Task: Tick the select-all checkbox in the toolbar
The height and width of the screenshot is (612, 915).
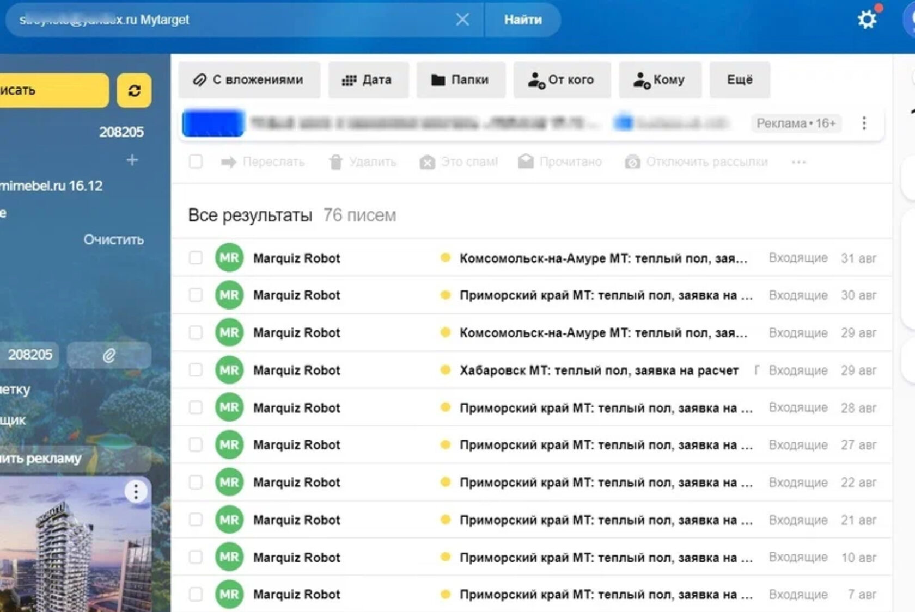Action: pos(196,162)
